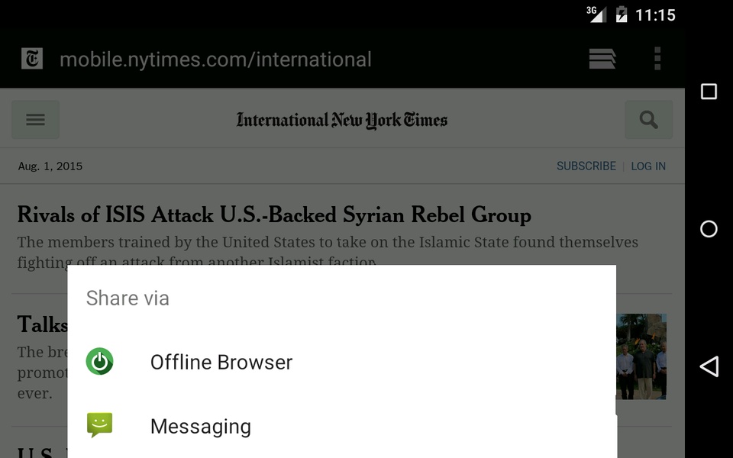The height and width of the screenshot is (458, 733).
Task: Tap the browser tabs stack icon
Action: 602,59
